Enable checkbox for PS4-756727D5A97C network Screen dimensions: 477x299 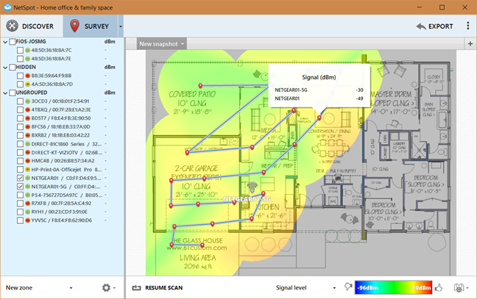(20, 195)
